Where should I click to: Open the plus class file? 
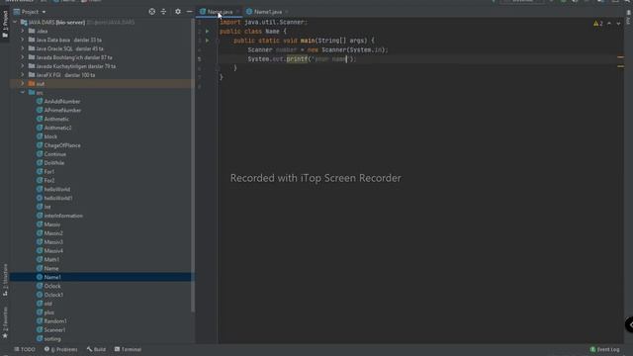[48, 312]
